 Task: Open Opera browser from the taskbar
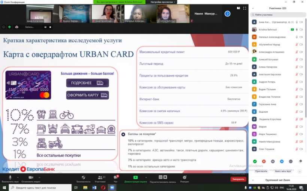click(x=103, y=188)
